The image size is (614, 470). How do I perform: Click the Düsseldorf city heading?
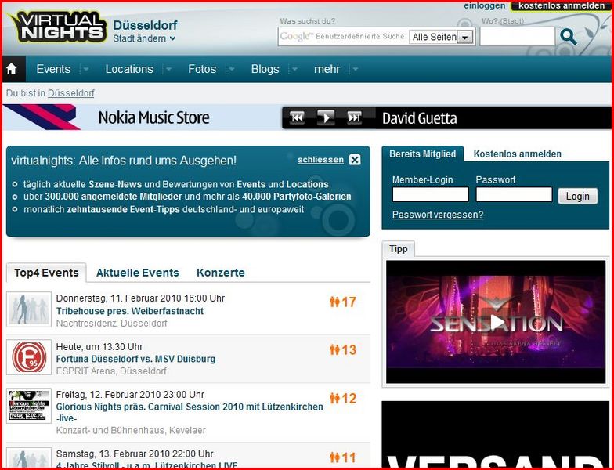pos(145,25)
